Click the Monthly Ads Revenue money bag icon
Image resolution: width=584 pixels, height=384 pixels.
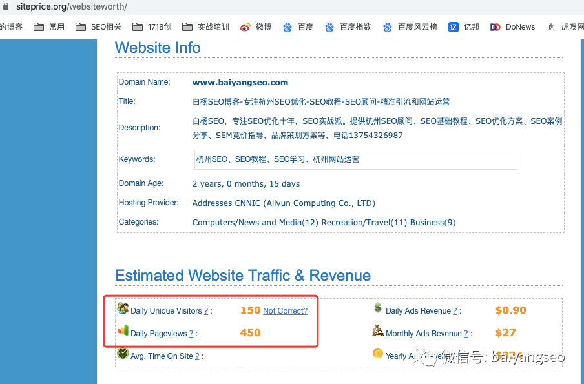(x=378, y=330)
